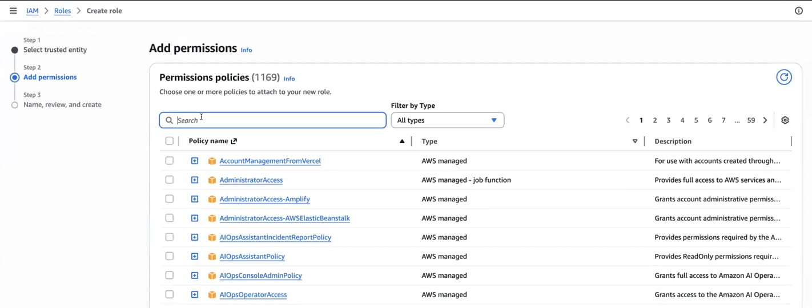Jump to last page 59
The height and width of the screenshot is (308, 812).
click(751, 120)
